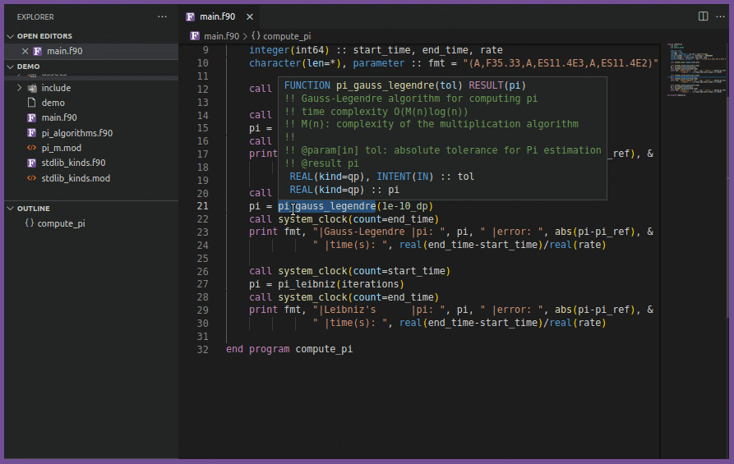The height and width of the screenshot is (464, 734).
Task: Click the compute_pi symbol icon in Outline
Action: (x=30, y=223)
